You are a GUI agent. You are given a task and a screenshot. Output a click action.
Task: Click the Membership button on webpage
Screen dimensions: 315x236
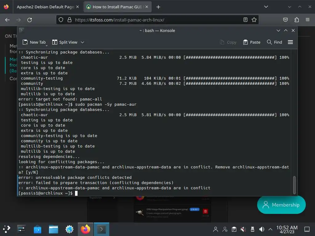click(281, 205)
